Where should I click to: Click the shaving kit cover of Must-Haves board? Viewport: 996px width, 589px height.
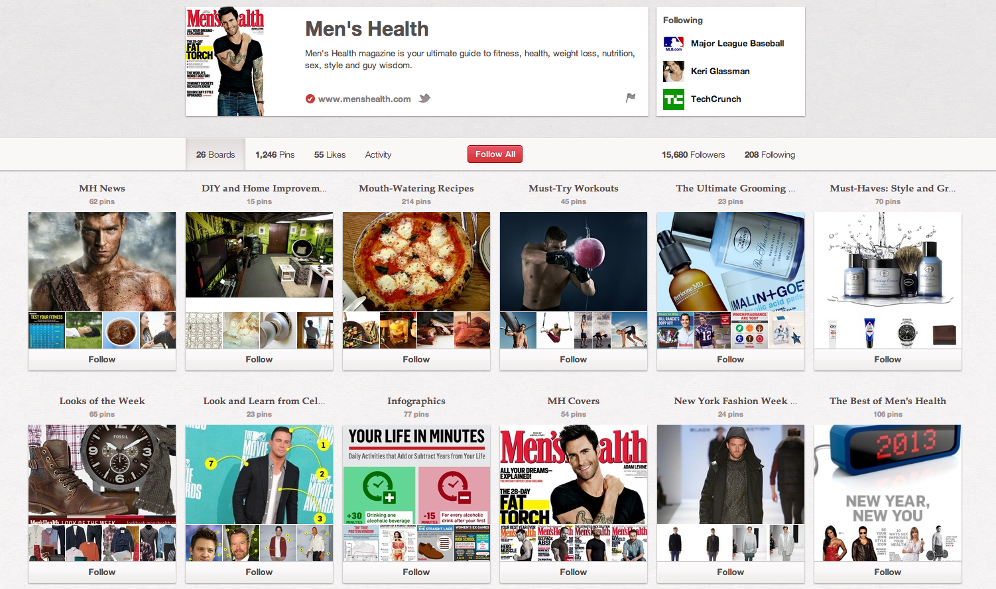coord(888,262)
